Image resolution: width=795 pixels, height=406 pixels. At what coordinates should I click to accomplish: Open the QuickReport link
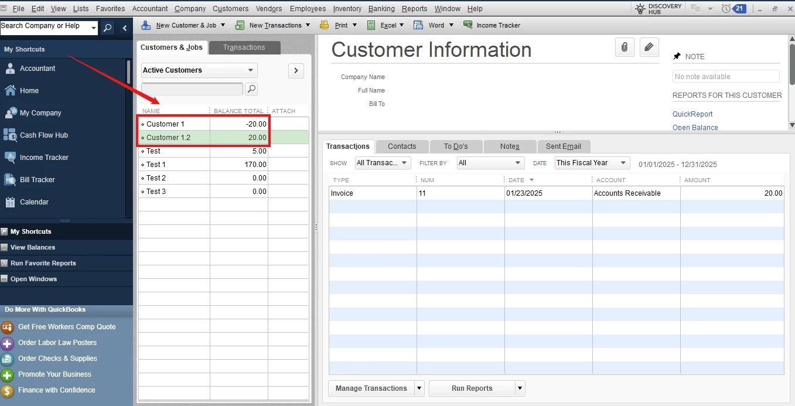(x=692, y=114)
